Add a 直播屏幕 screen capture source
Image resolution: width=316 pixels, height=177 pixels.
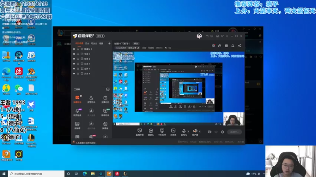[x=140, y=132]
